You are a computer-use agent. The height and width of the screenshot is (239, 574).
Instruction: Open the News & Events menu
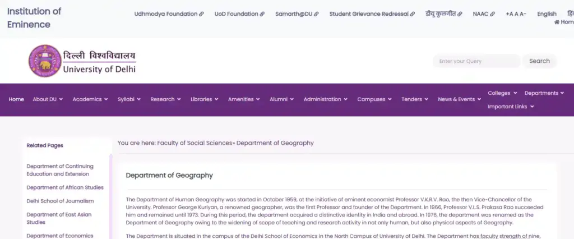tap(459, 99)
